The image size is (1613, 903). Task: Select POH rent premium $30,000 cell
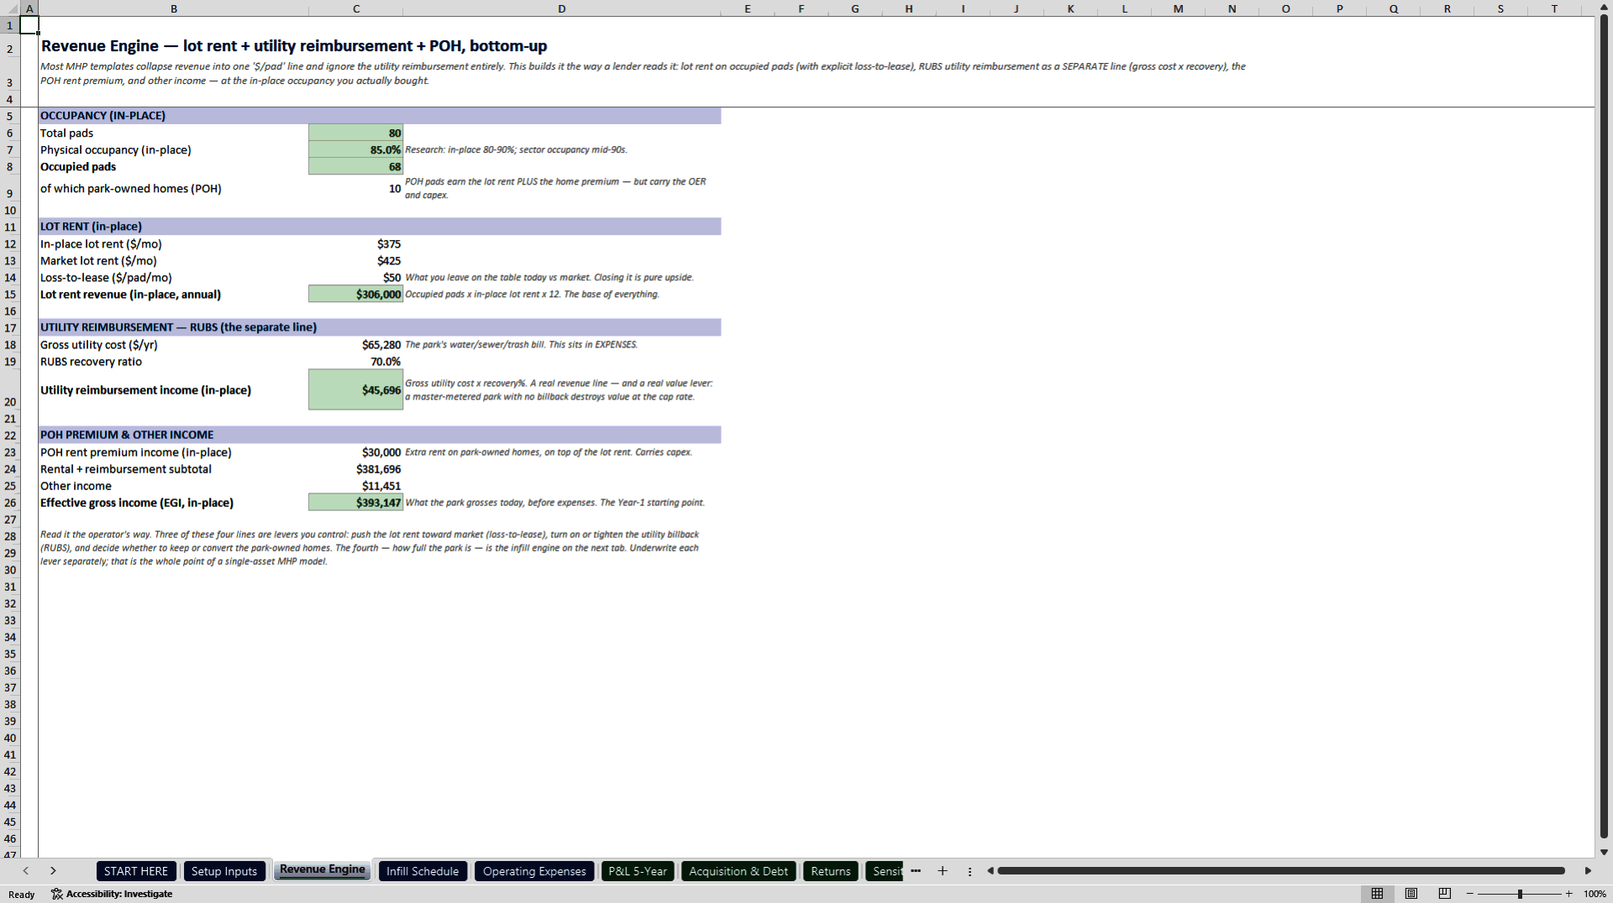(x=356, y=452)
